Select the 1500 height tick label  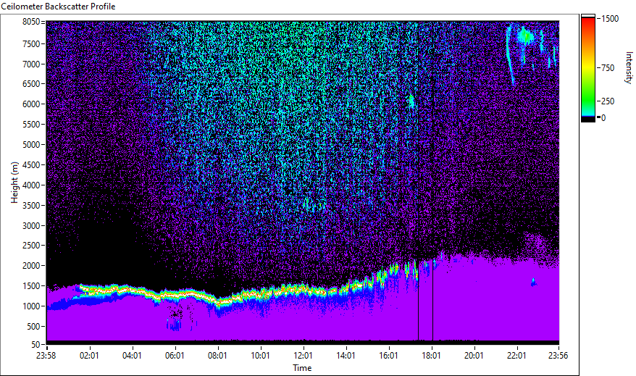[x=31, y=286]
